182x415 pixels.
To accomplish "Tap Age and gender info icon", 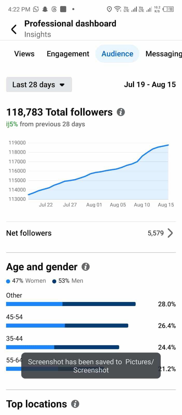I will (x=86, y=267).
